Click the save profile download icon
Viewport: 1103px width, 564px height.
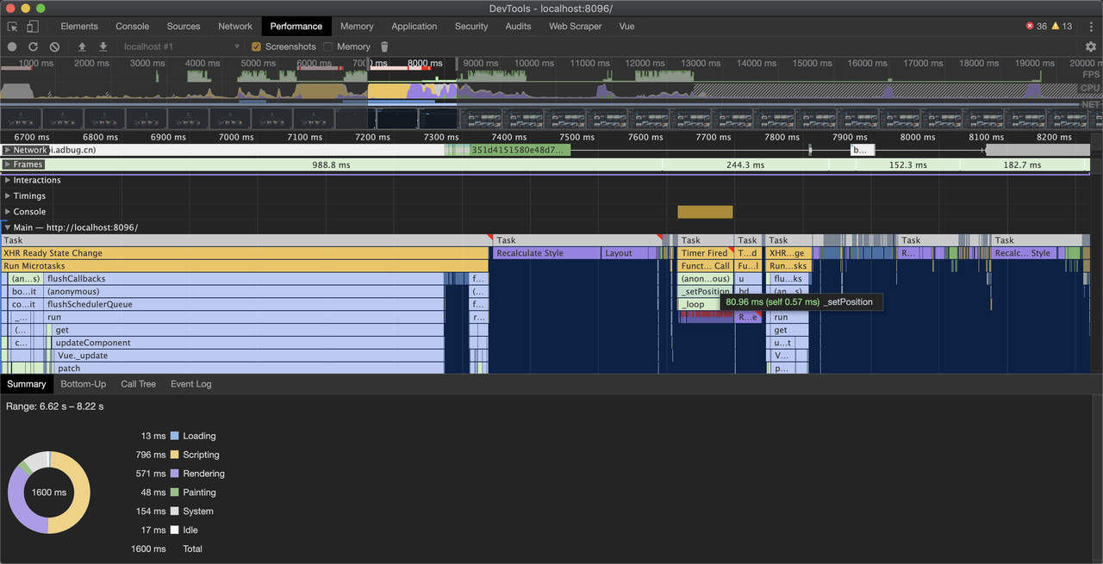click(x=103, y=46)
